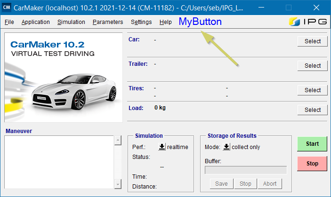Viewport: 331px width, 197px height.
Task: Close the CarMaker window
Action: tap(316, 8)
